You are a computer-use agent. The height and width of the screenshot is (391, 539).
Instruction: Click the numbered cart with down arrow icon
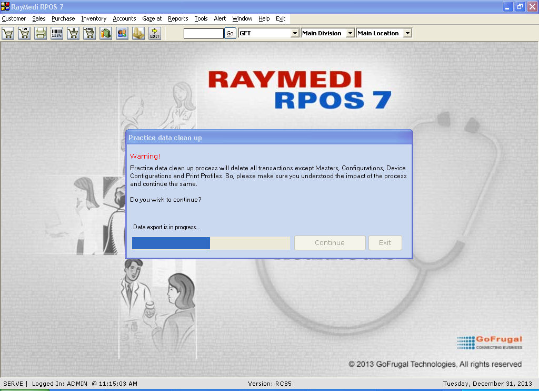89,33
